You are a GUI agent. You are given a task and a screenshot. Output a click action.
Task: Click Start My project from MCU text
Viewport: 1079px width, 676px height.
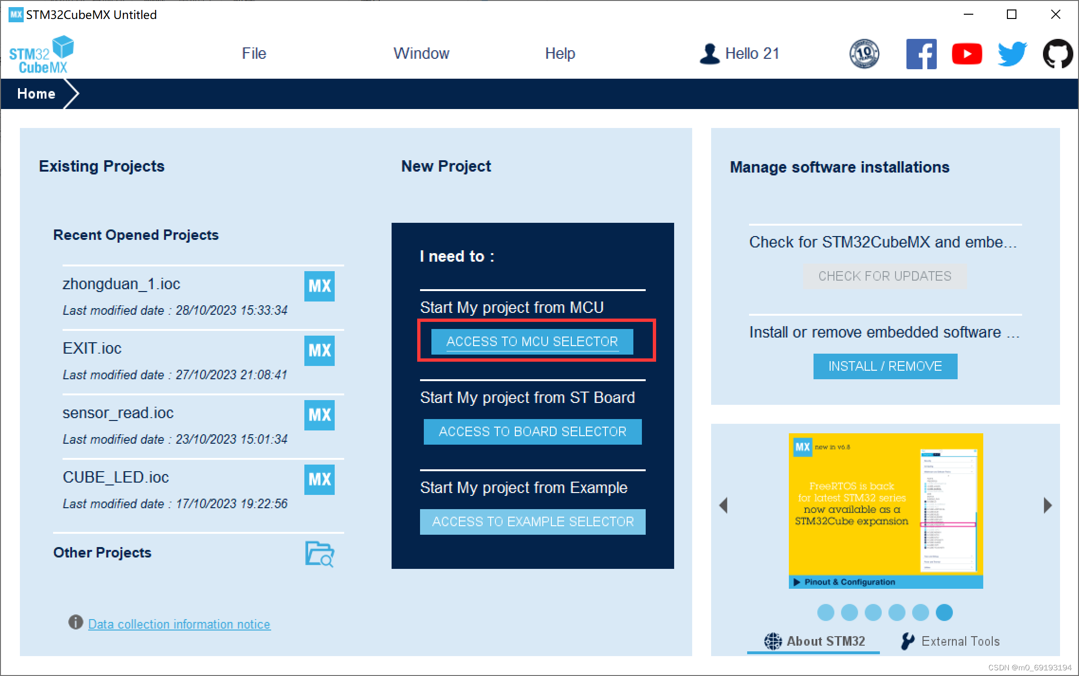[512, 308]
